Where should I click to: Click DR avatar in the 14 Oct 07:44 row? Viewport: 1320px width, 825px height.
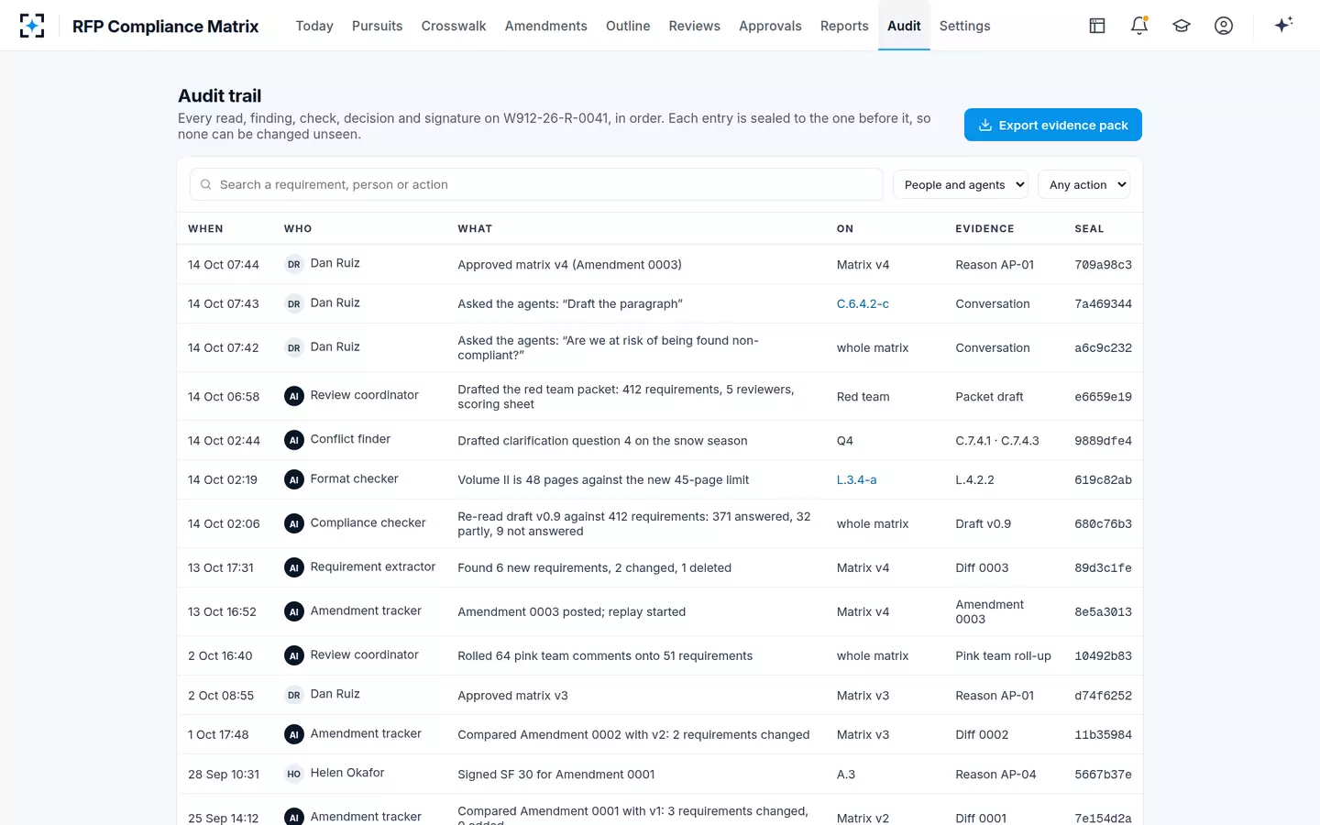(294, 264)
